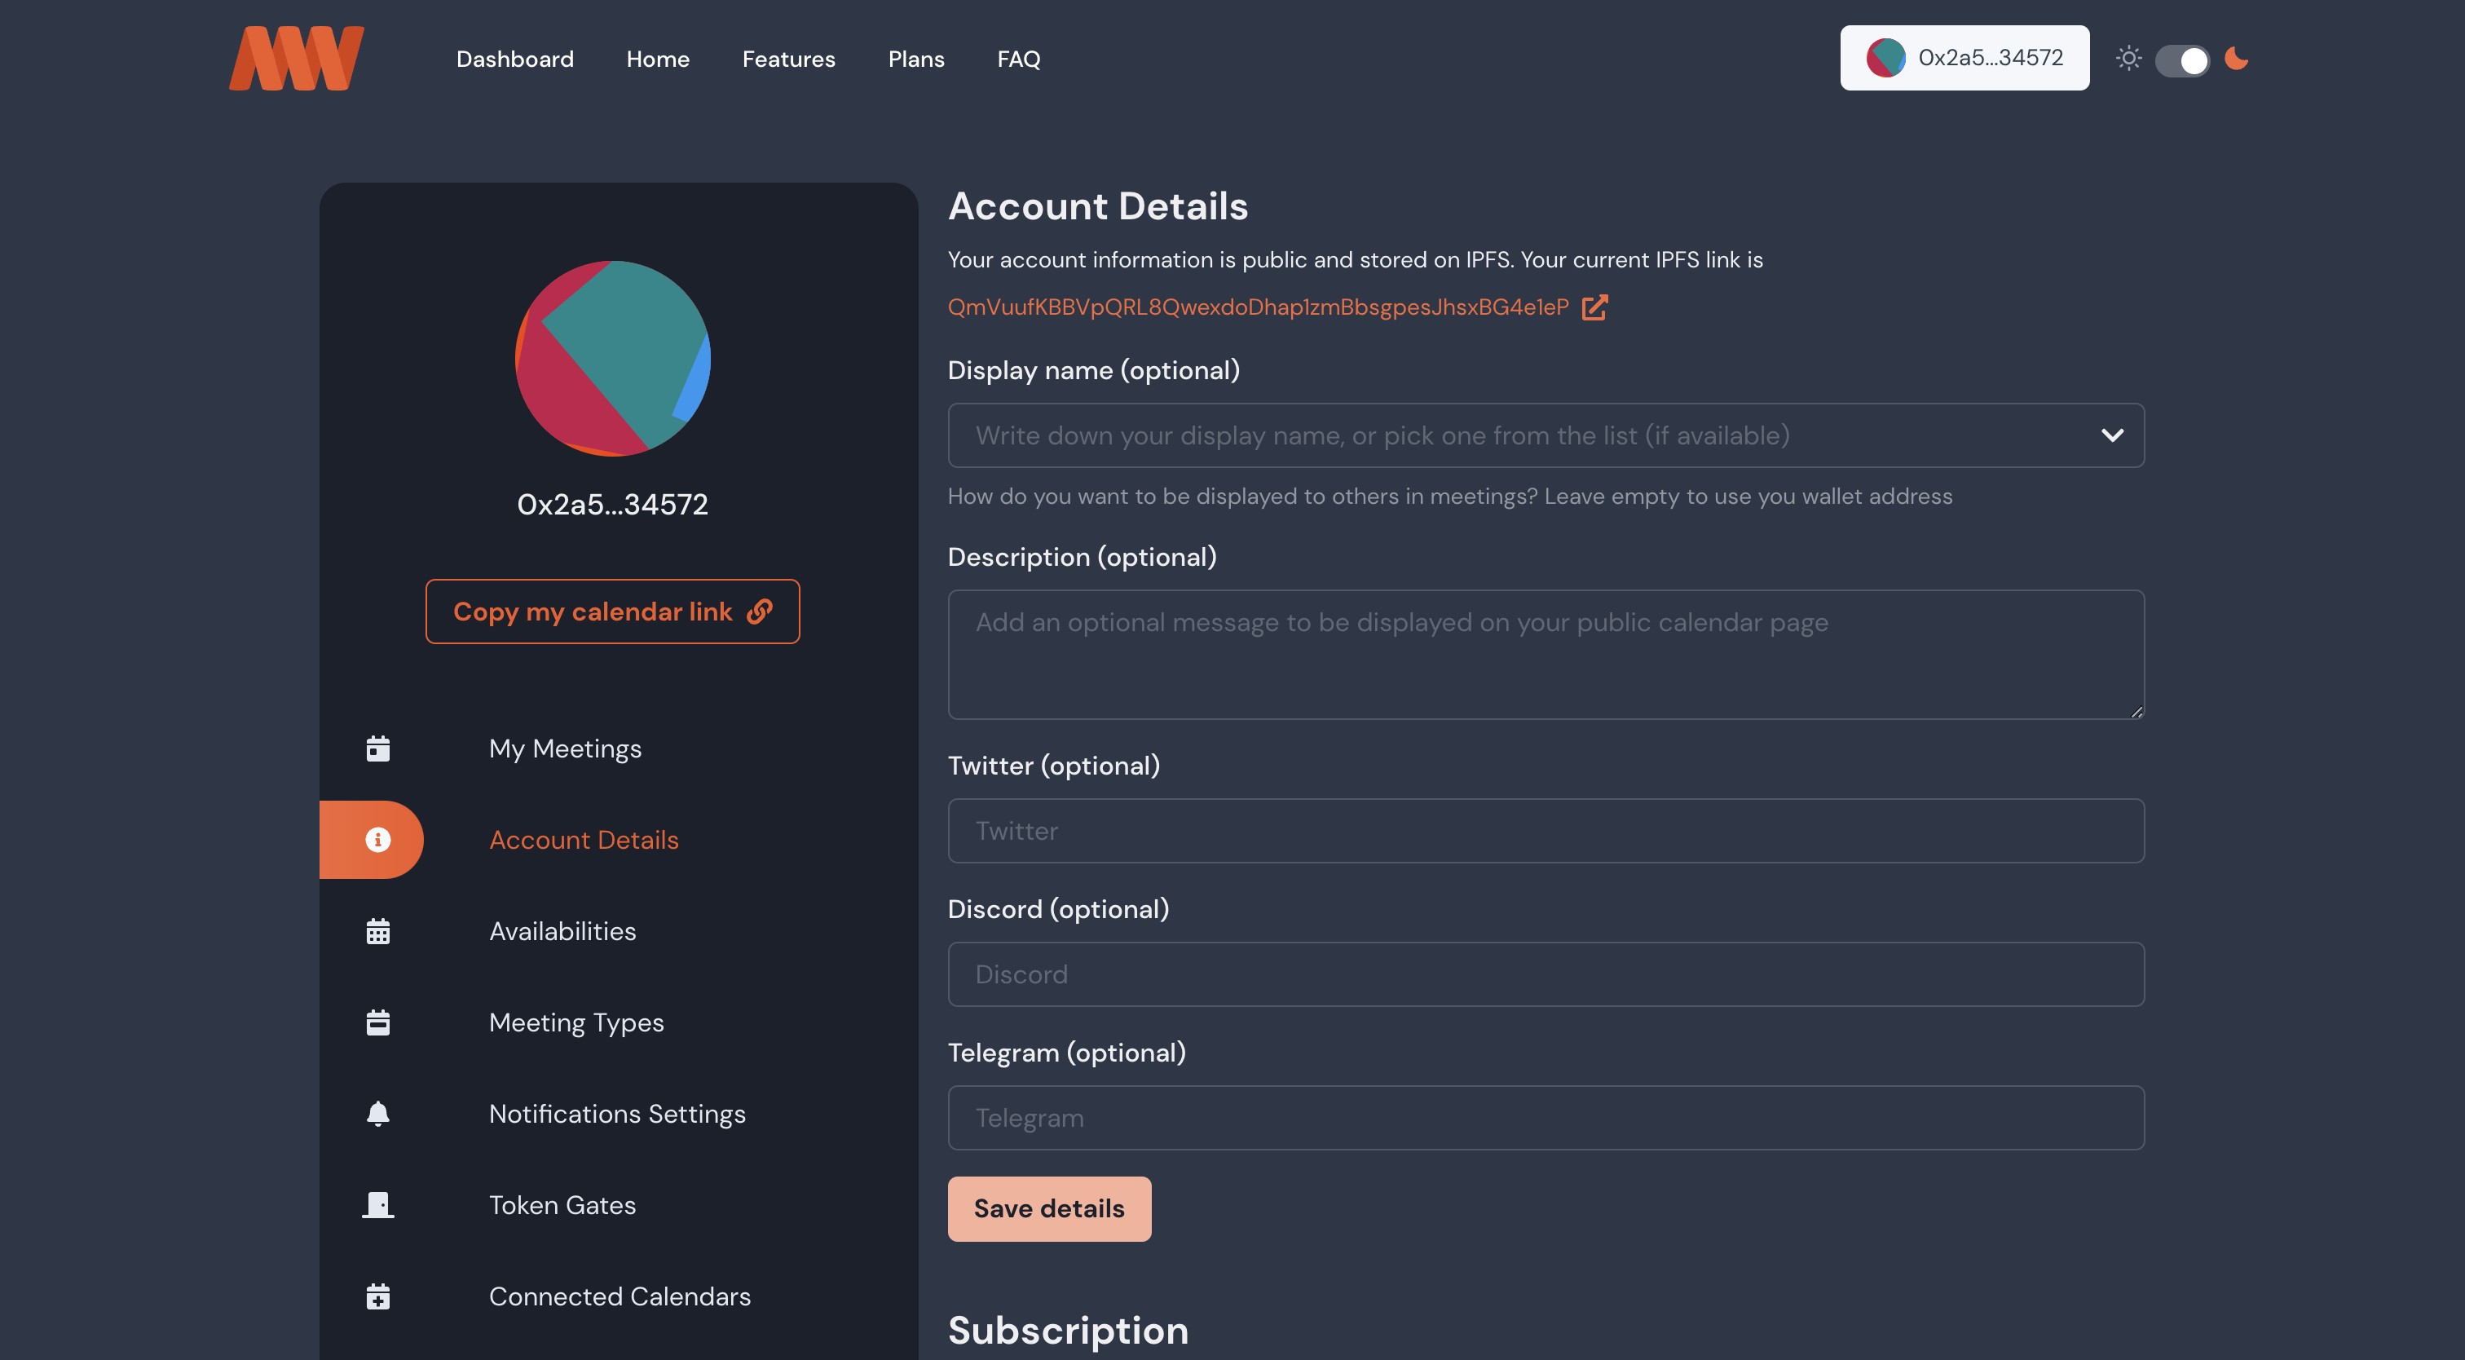Go to the Plans nav item
This screenshot has width=2465, height=1360.
point(915,60)
